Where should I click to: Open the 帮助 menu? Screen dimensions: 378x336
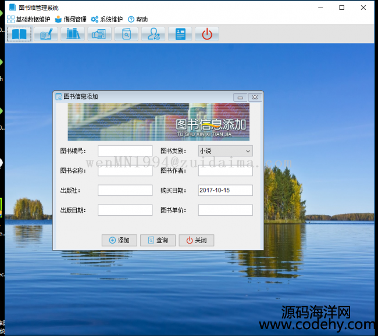(x=138, y=19)
